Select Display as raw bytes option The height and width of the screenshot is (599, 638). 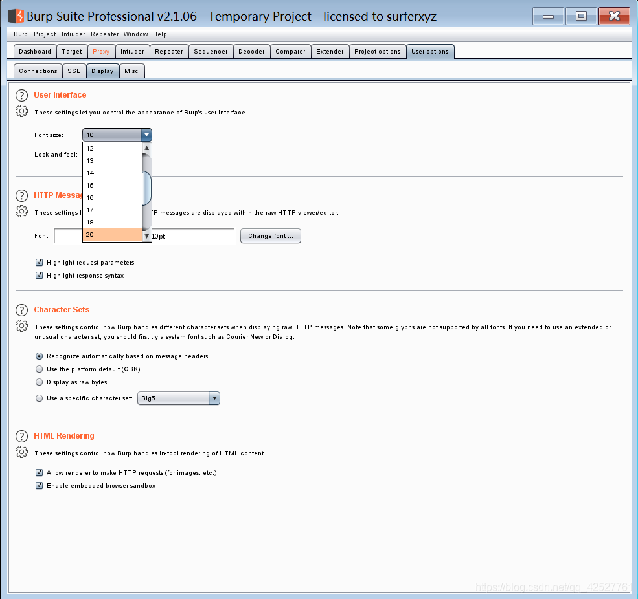[40, 382]
